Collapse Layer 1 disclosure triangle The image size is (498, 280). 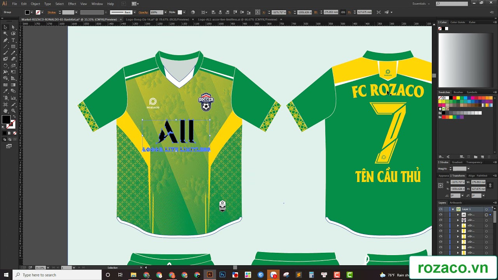click(453, 209)
